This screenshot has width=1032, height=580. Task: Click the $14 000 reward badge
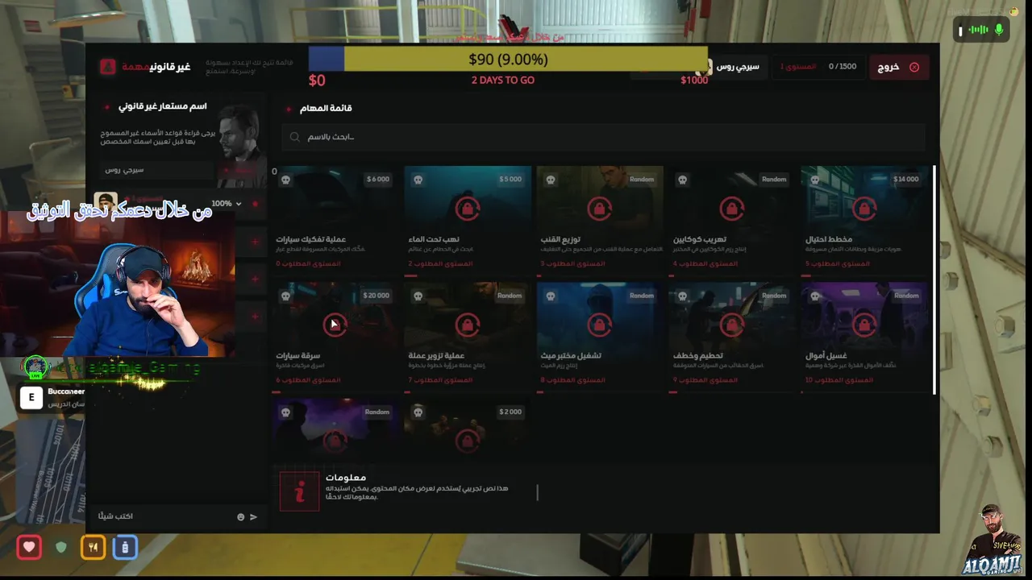click(906, 180)
